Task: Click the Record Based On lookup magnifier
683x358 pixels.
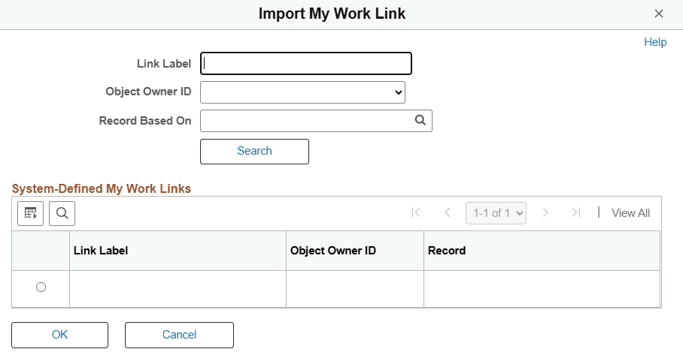Action: (x=420, y=120)
